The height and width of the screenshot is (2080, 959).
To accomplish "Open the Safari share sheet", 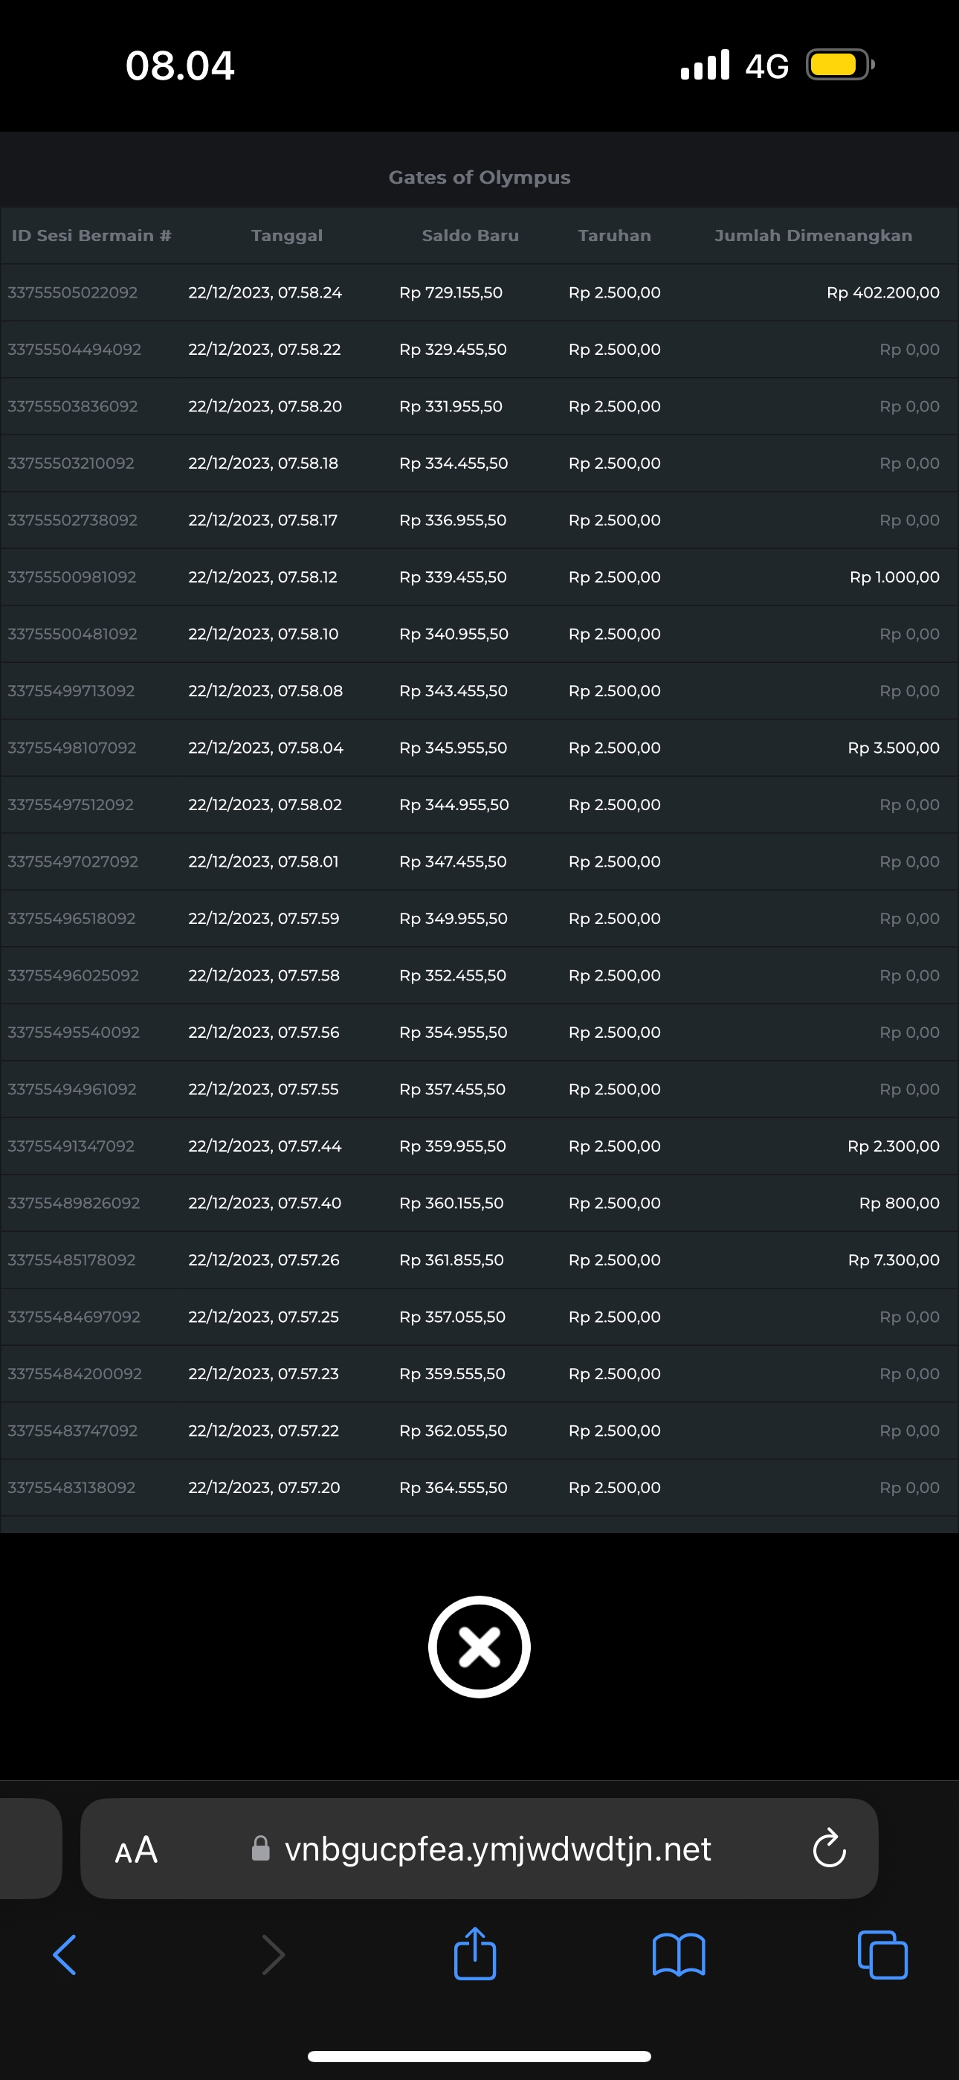I will [x=474, y=1954].
